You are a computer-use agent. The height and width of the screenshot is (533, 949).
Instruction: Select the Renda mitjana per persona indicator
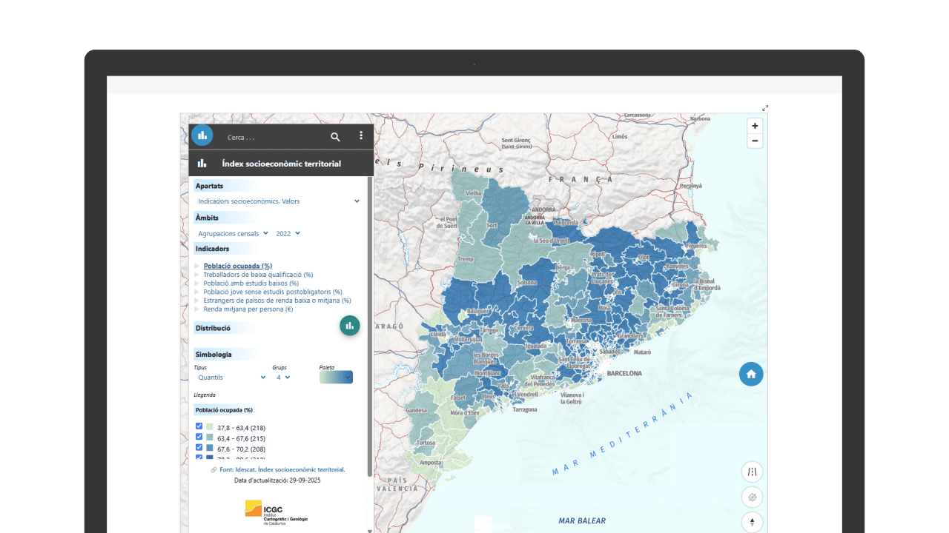coord(248,309)
